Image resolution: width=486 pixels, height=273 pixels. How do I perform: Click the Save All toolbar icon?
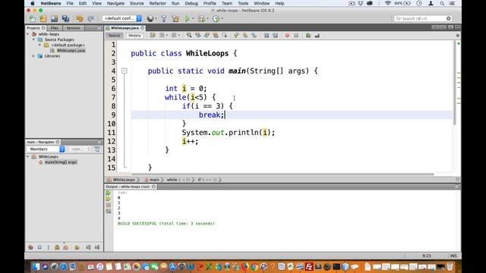point(65,18)
